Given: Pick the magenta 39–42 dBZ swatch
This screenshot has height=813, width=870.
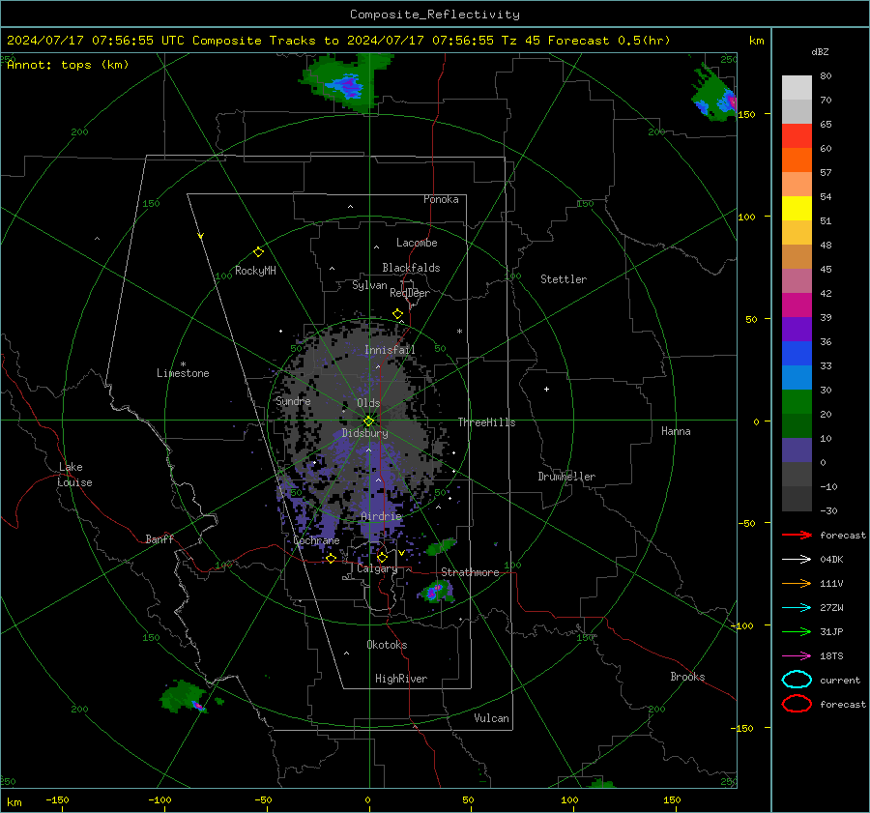Looking at the screenshot, I should tap(797, 305).
